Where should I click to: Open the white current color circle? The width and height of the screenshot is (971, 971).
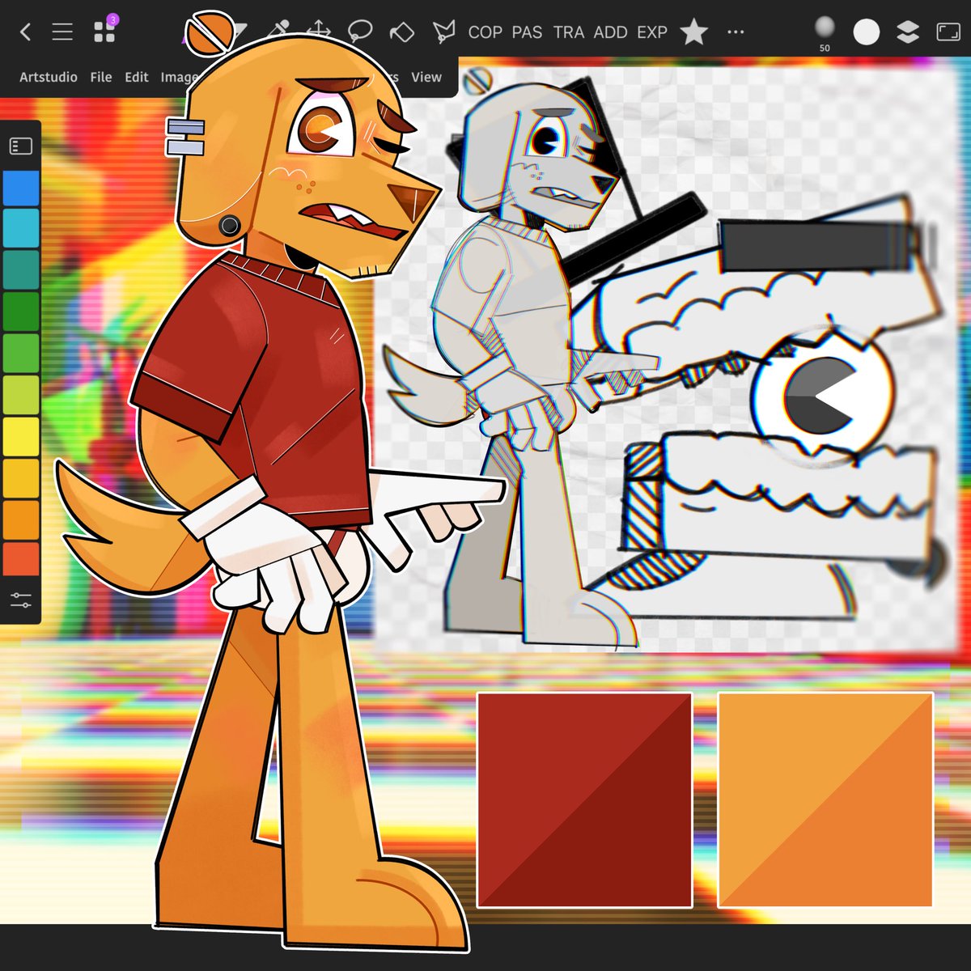[x=867, y=32]
